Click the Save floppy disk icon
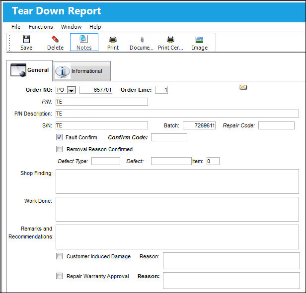Viewport: 306px width, 293px height. pos(26,39)
